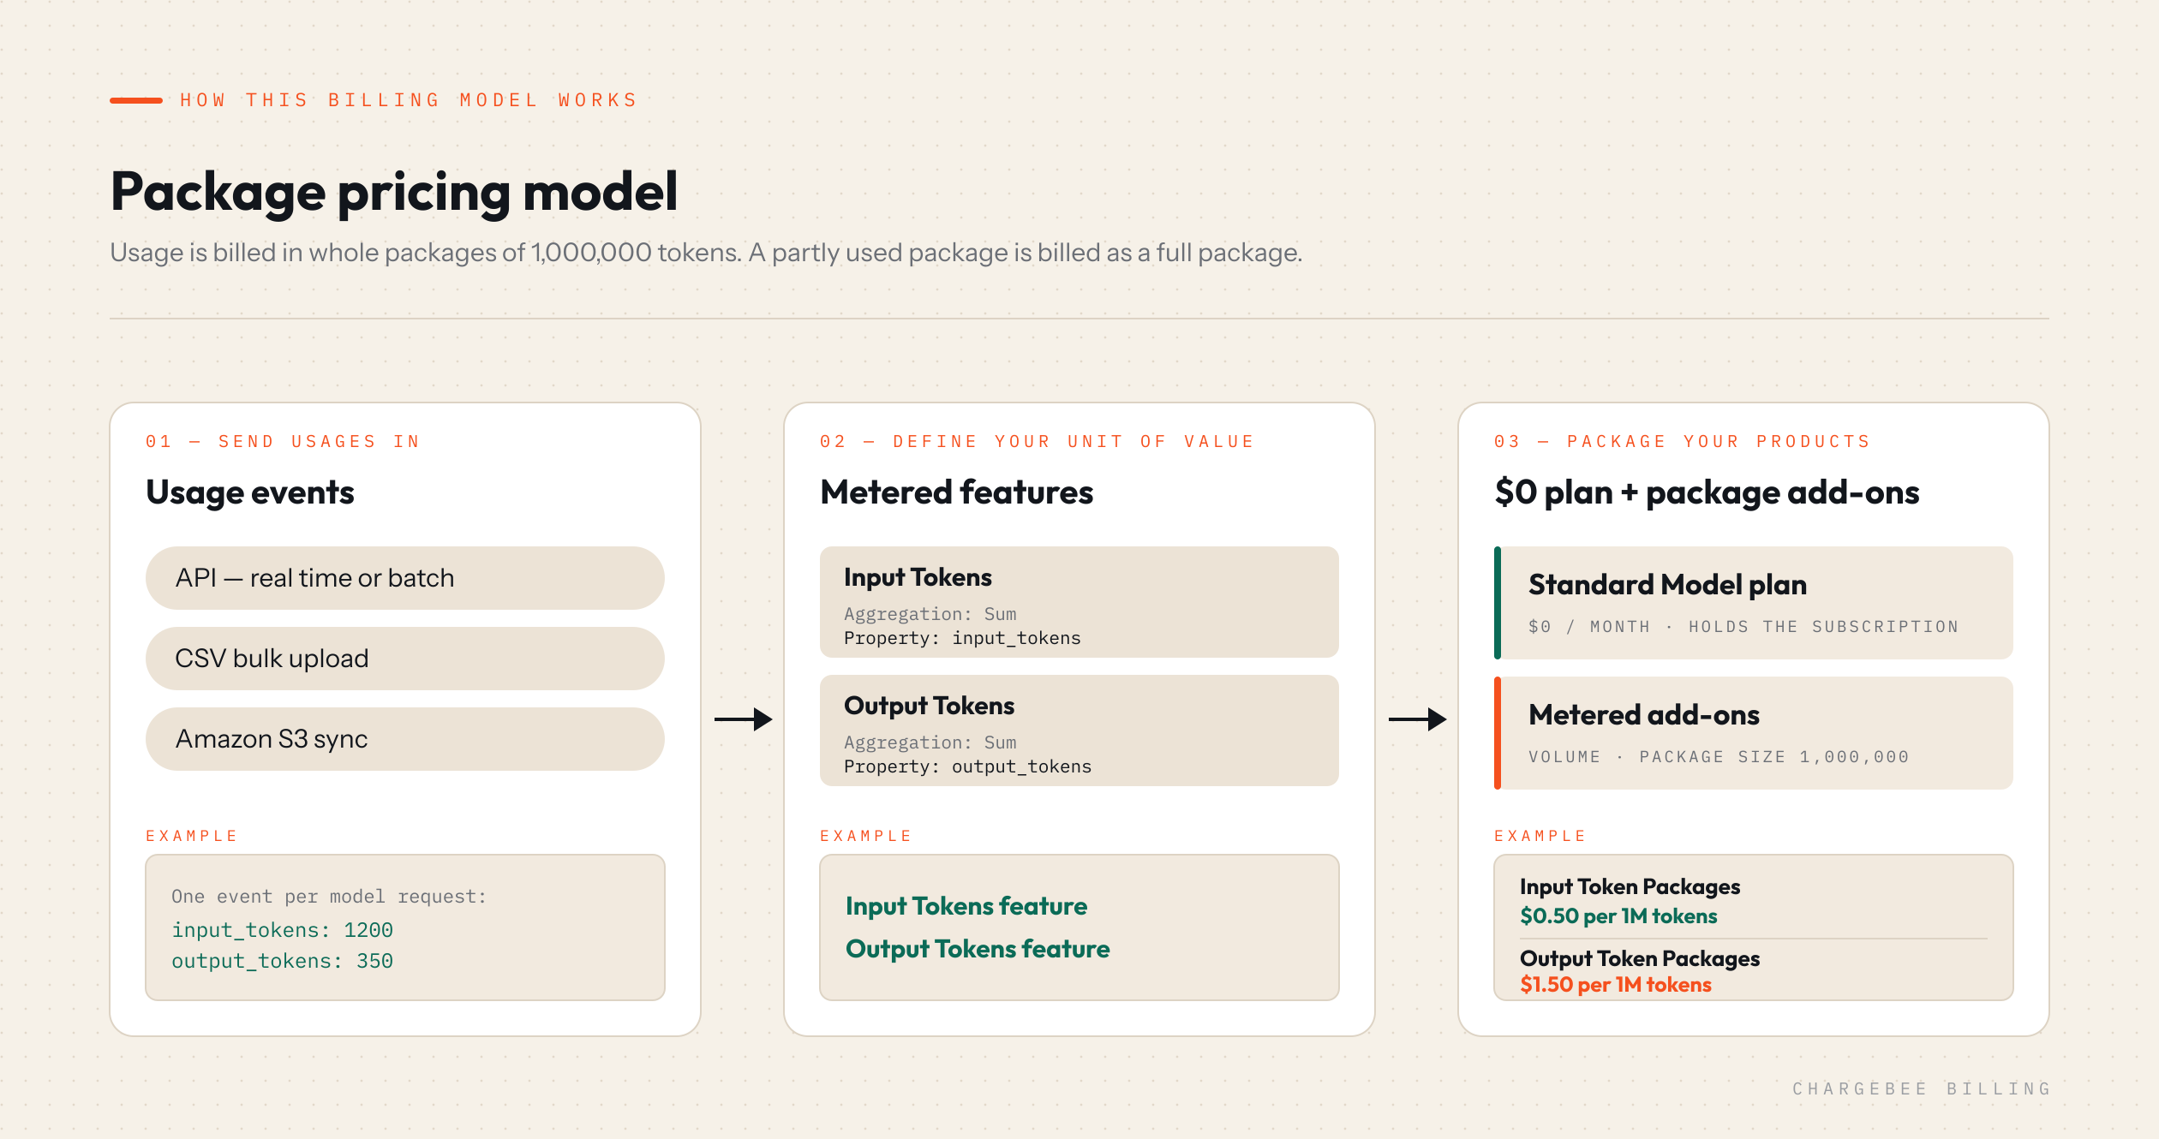Click the 'Metered features' heading

pyautogui.click(x=956, y=492)
